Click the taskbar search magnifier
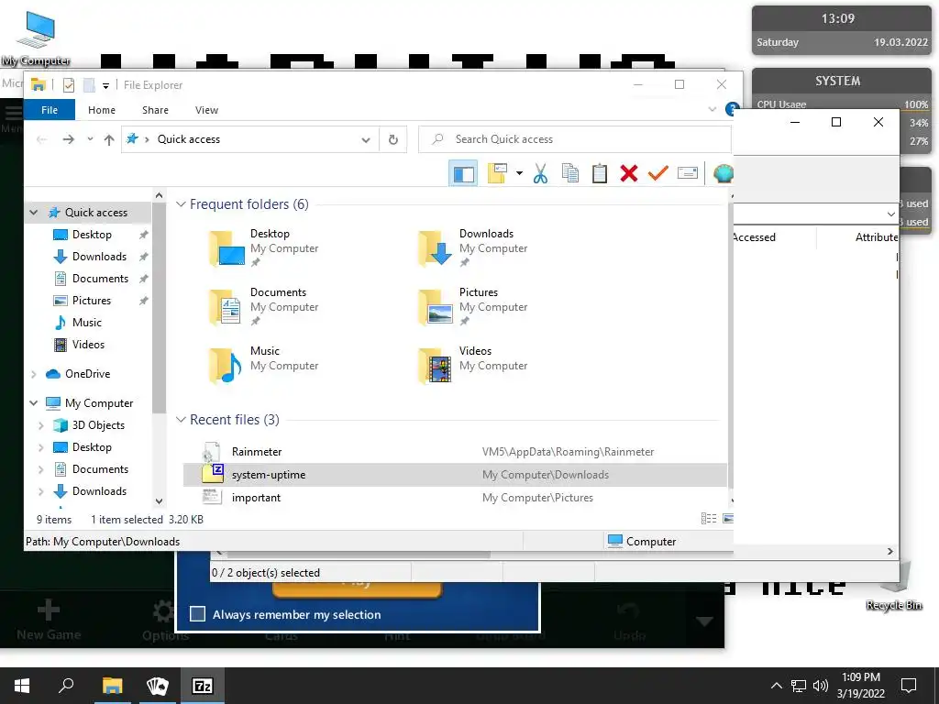Viewport: 939px width, 704px height. 66,686
